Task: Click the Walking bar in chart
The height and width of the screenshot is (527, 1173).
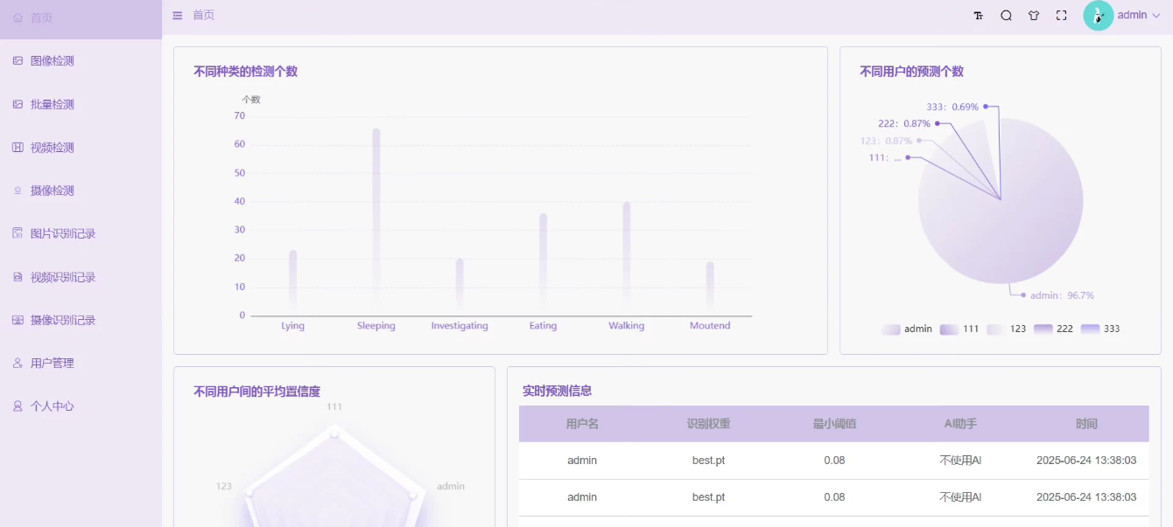Action: coord(627,259)
